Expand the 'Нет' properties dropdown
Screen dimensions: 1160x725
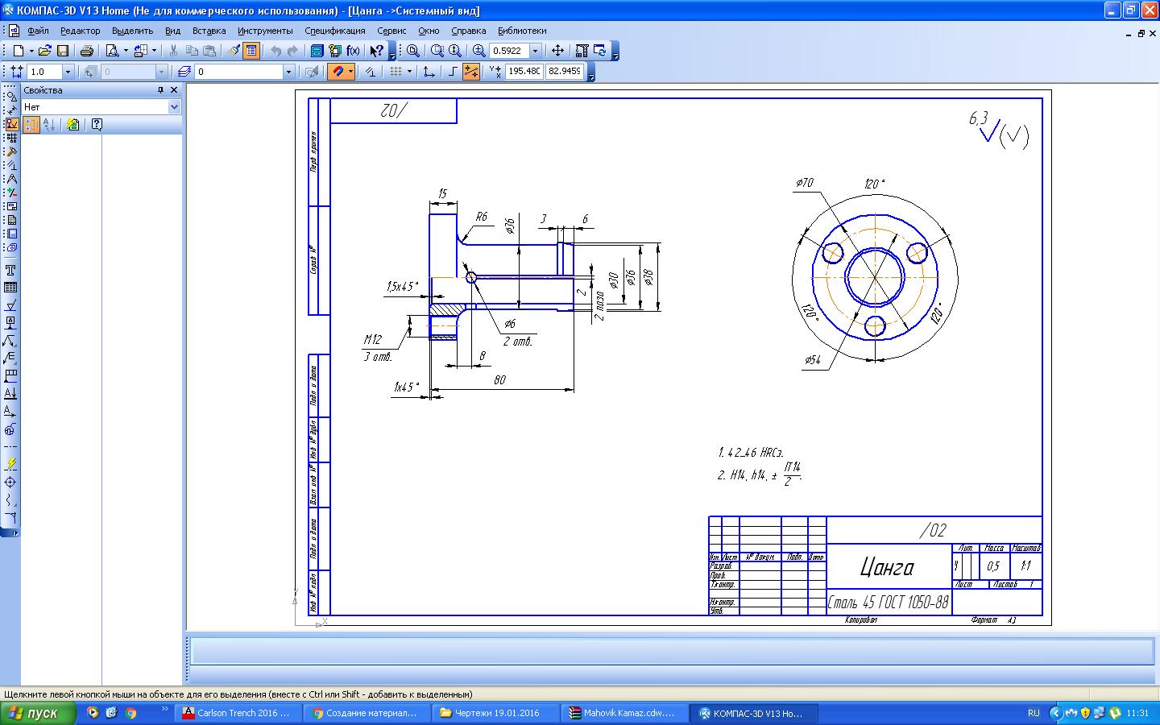click(174, 107)
